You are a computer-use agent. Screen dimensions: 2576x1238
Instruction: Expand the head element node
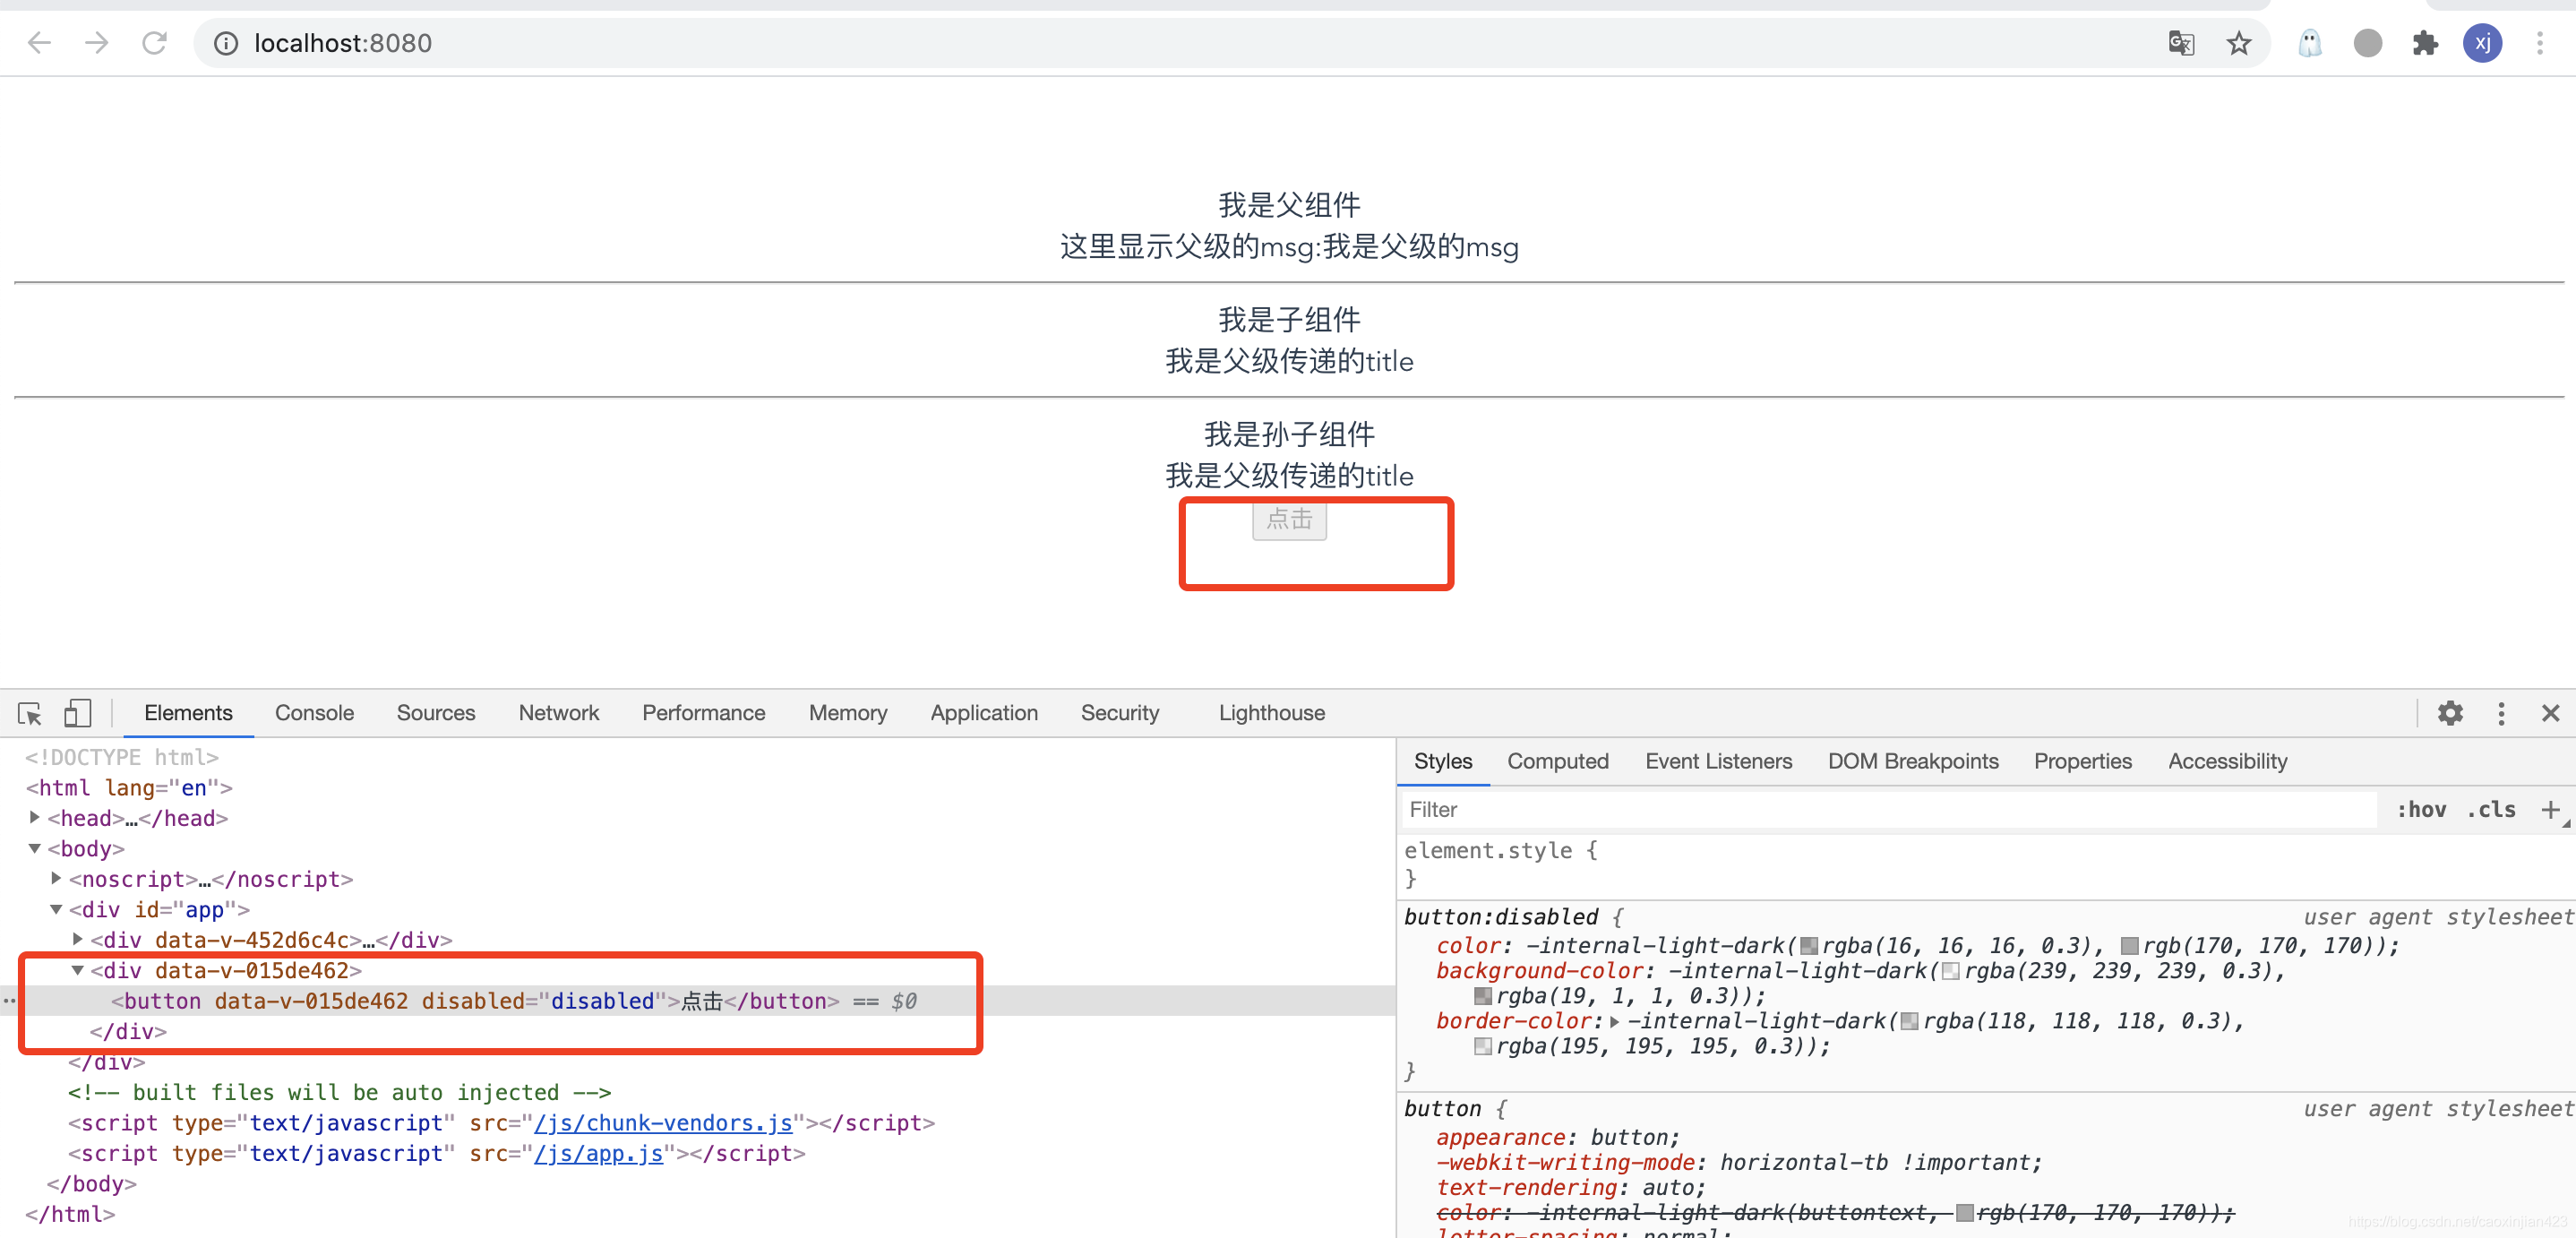point(35,818)
